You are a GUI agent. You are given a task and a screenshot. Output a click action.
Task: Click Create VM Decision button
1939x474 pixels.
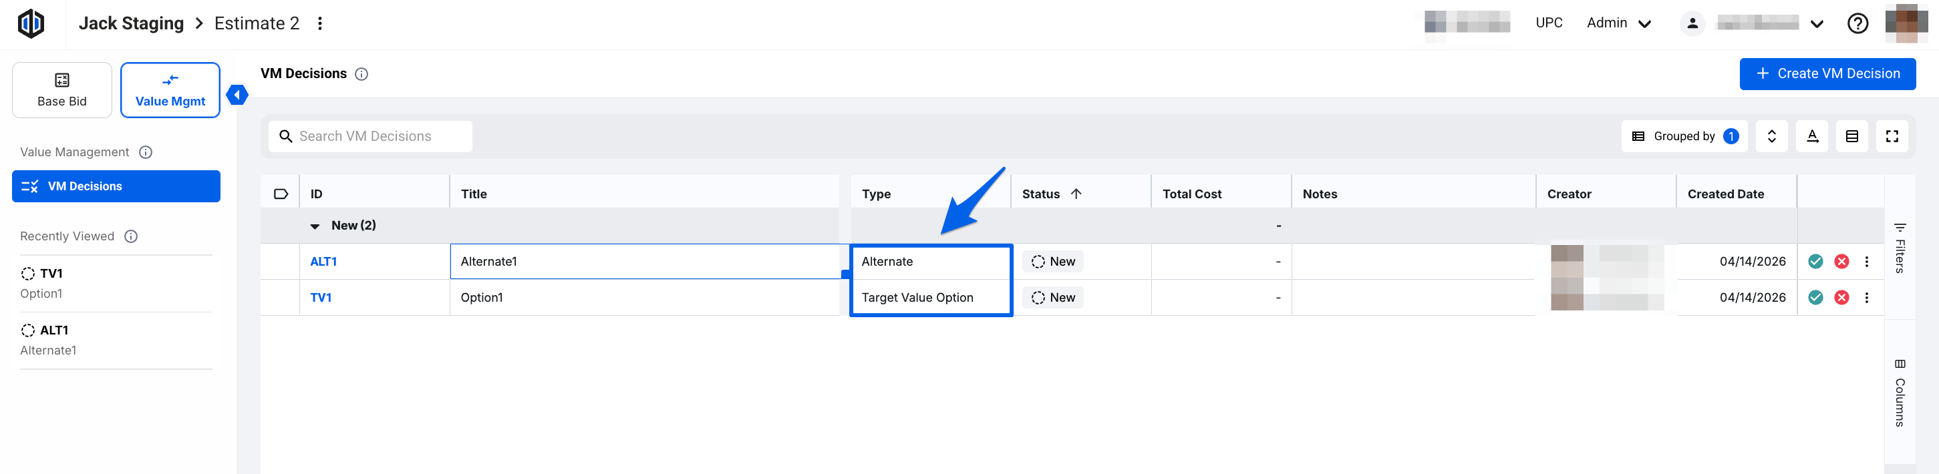[x=1827, y=73]
